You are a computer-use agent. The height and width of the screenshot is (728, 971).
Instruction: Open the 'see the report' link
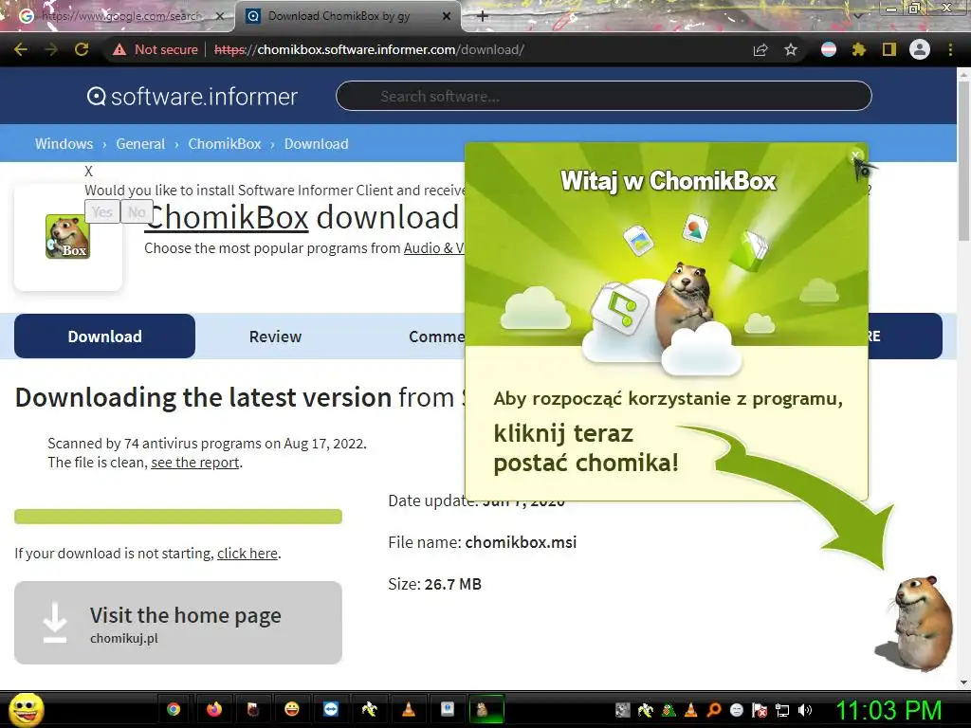pos(195,463)
